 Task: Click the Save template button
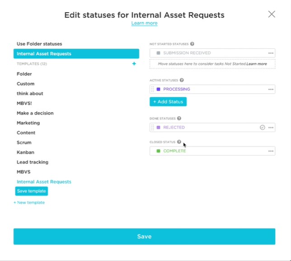pos(32,191)
